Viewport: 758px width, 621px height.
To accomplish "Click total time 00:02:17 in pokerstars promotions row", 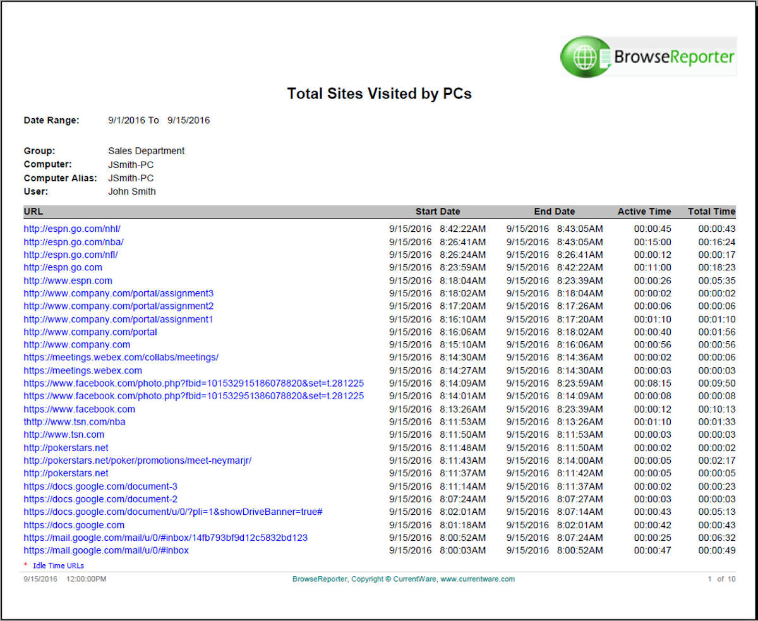I will point(717,460).
